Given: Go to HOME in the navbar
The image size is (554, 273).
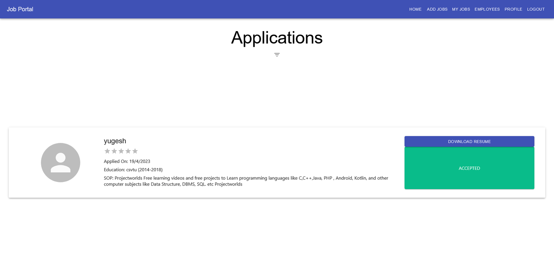Looking at the screenshot, I should 415,9.
